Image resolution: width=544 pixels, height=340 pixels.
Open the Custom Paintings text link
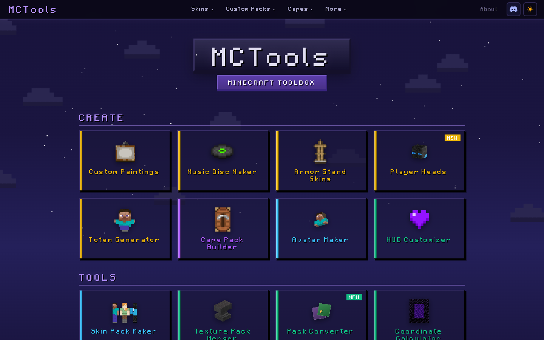124,172
